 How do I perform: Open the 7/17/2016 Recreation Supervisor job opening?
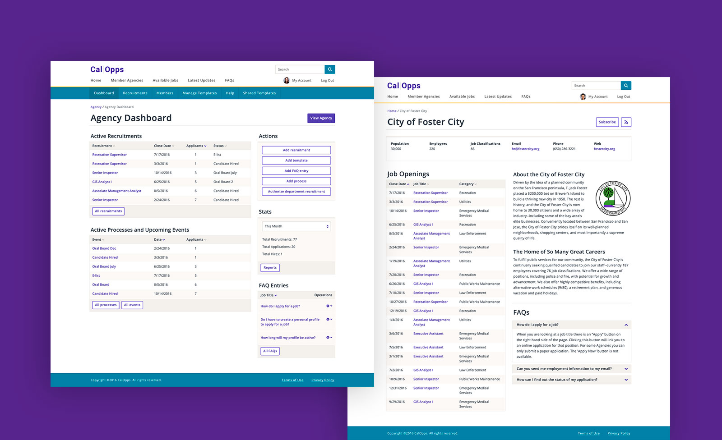pyautogui.click(x=430, y=193)
